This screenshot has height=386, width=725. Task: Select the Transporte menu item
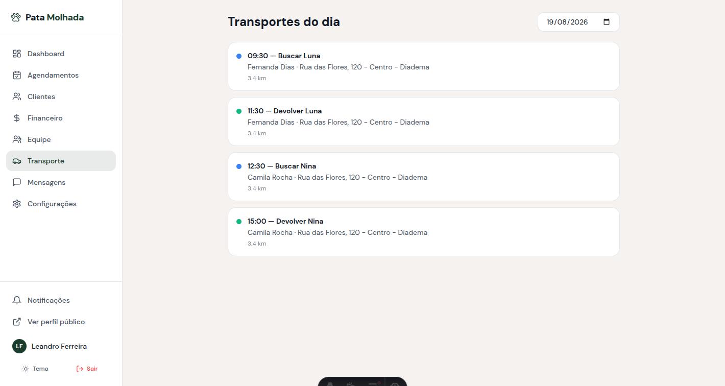click(x=61, y=161)
